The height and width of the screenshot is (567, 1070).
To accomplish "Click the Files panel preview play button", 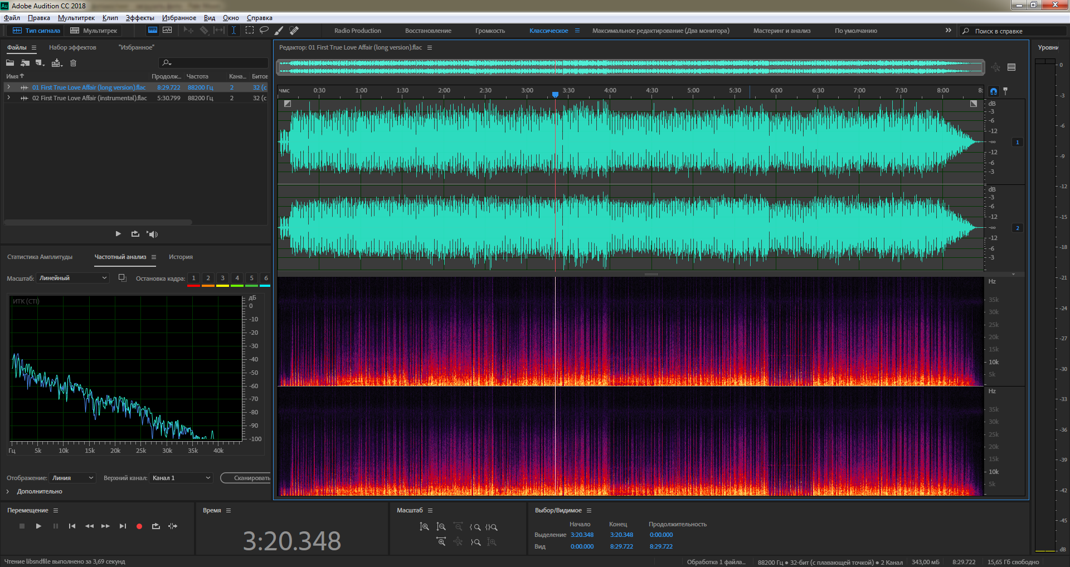I will (118, 234).
